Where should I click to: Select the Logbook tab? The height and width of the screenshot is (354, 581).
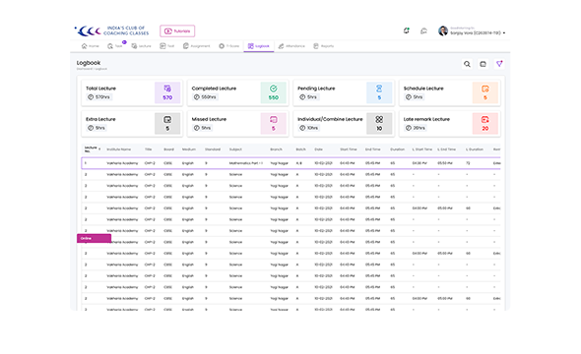coord(259,46)
